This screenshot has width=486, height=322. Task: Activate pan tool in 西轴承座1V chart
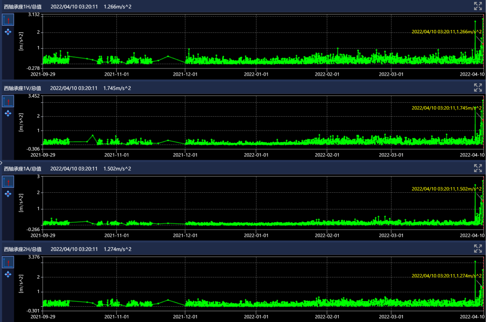click(8, 113)
